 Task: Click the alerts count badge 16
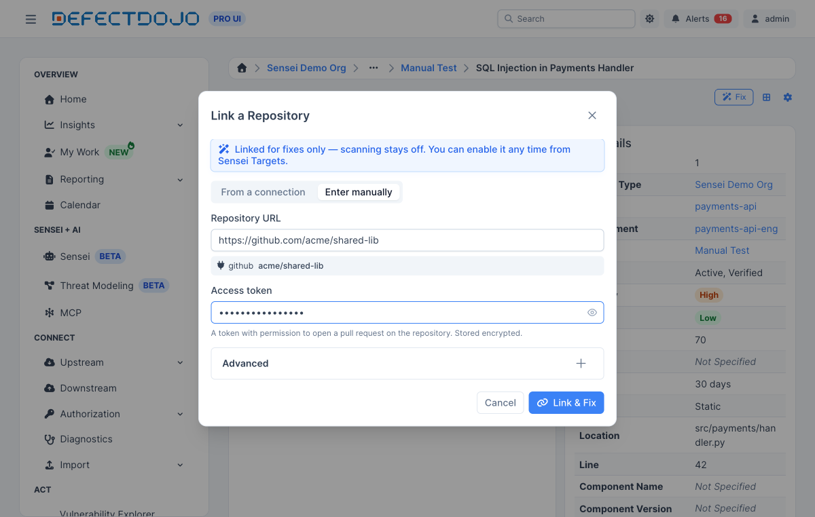(723, 19)
